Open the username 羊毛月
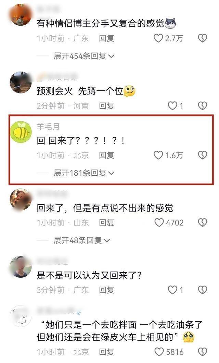Viewport: 219px width, 363px height. (48, 126)
